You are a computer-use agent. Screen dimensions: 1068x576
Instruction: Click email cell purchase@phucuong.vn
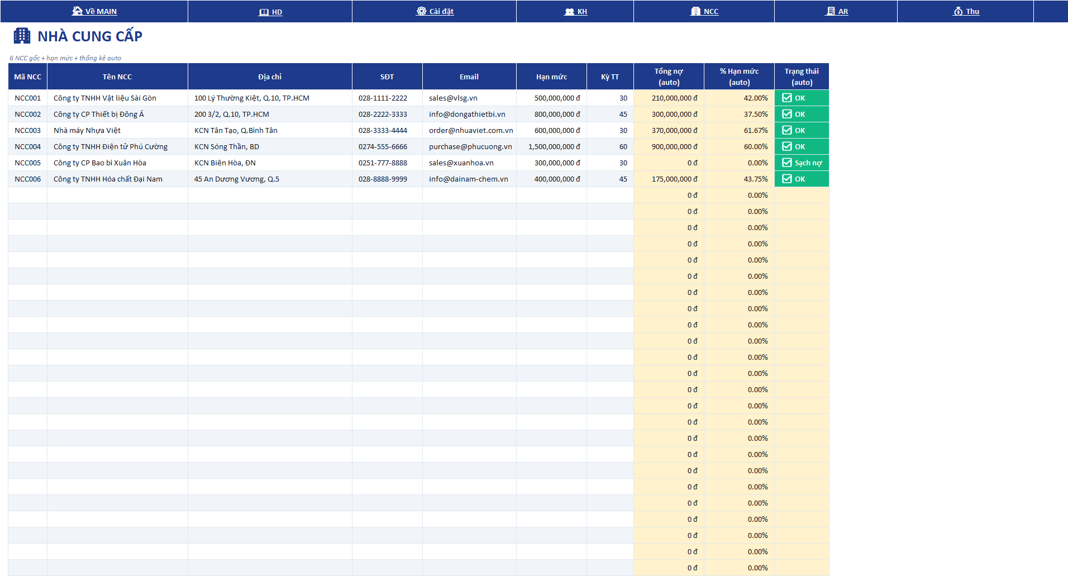[469, 146]
